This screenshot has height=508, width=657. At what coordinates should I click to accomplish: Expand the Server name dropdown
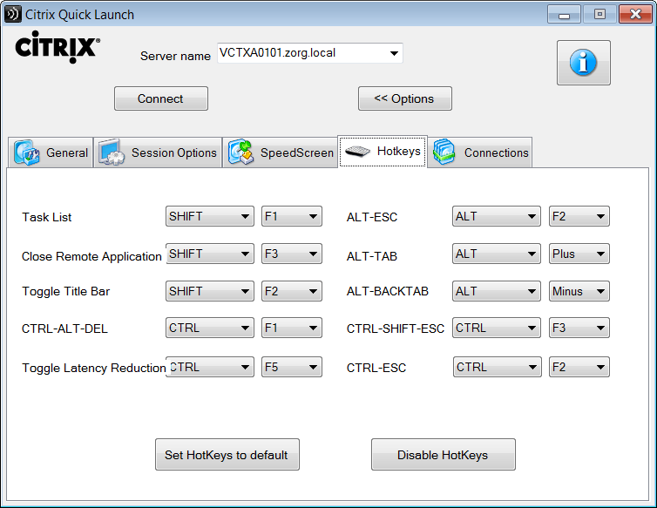[394, 53]
